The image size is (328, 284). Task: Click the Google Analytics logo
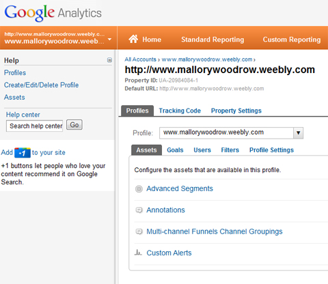53,13
